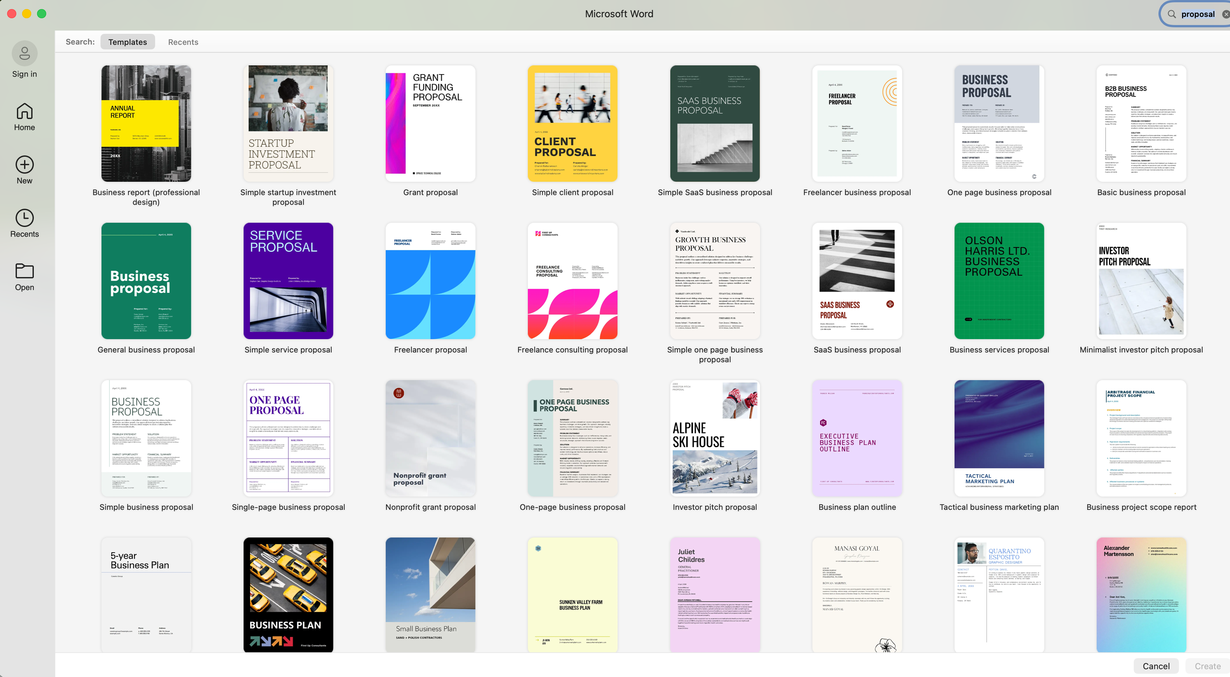Click in the proposal search field
This screenshot has height=677, width=1230.
pos(1197,14)
